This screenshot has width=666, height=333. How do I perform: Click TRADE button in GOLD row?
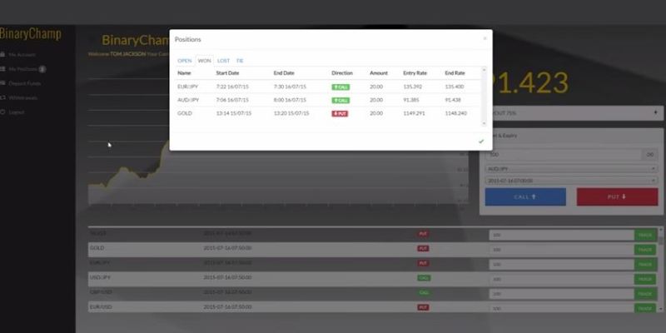pos(645,250)
